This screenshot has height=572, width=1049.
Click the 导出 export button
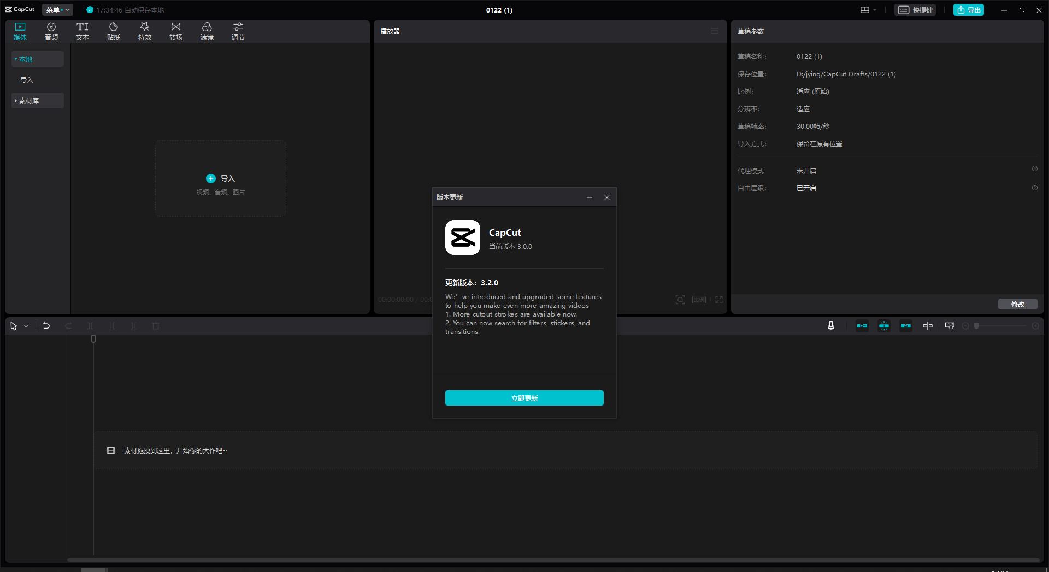pos(968,10)
